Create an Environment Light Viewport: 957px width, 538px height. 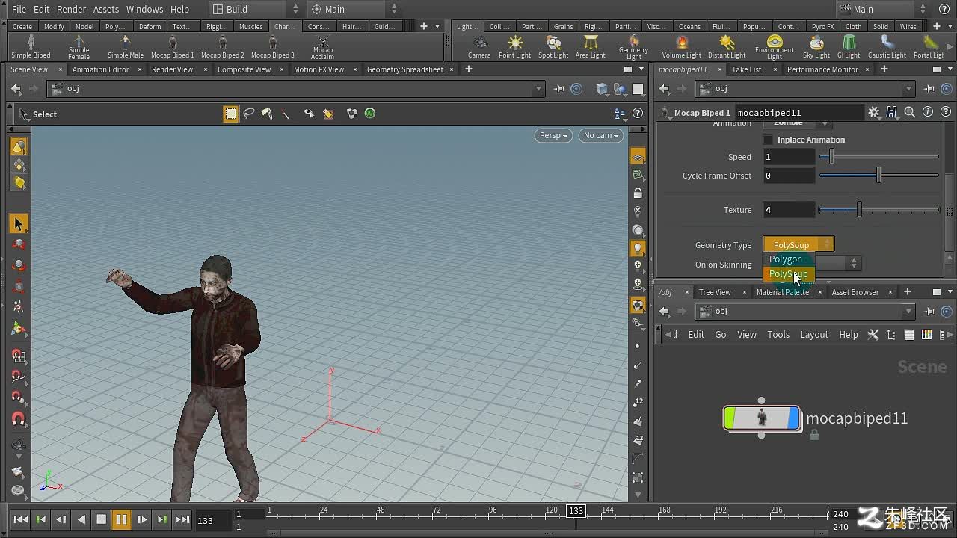(x=774, y=46)
